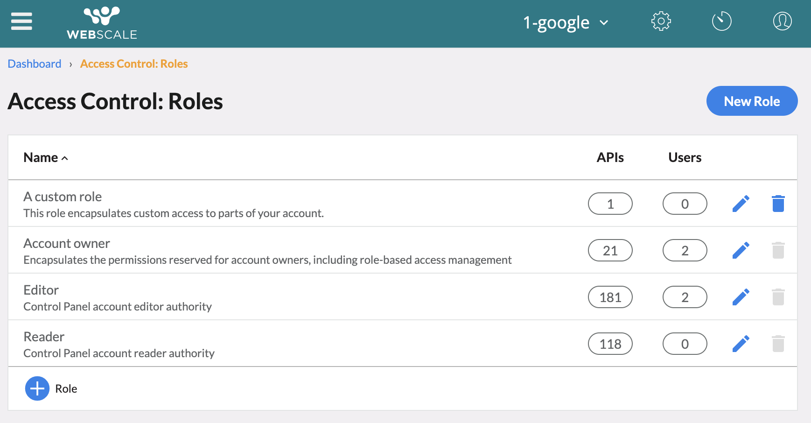811x423 pixels.
Task: Click Users count 2 for Account owner
Action: click(x=685, y=250)
